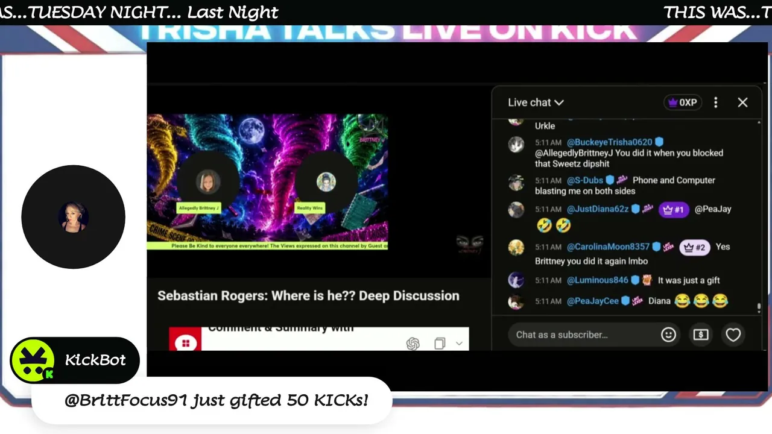Viewport: 772px width, 434px height.
Task: Click the red grid icon on summary bar
Action: [x=185, y=343]
